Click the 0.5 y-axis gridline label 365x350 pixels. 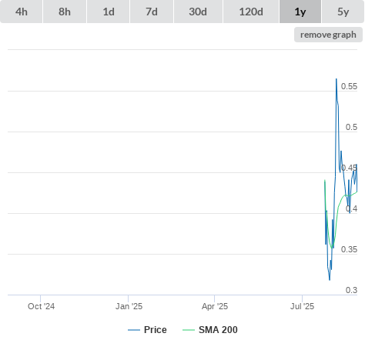351,127
